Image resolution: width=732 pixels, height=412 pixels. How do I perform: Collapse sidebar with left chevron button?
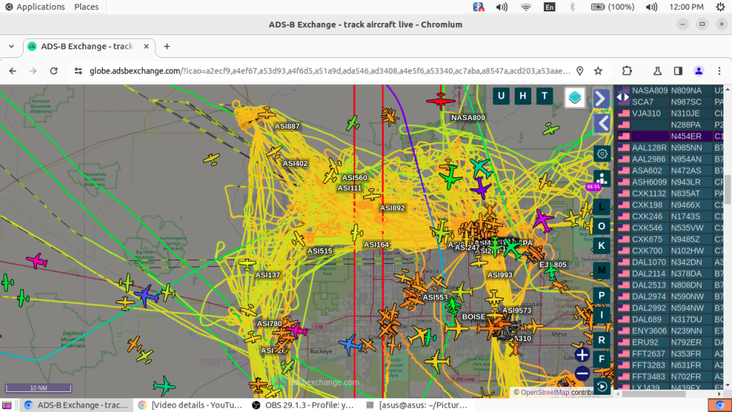601,124
